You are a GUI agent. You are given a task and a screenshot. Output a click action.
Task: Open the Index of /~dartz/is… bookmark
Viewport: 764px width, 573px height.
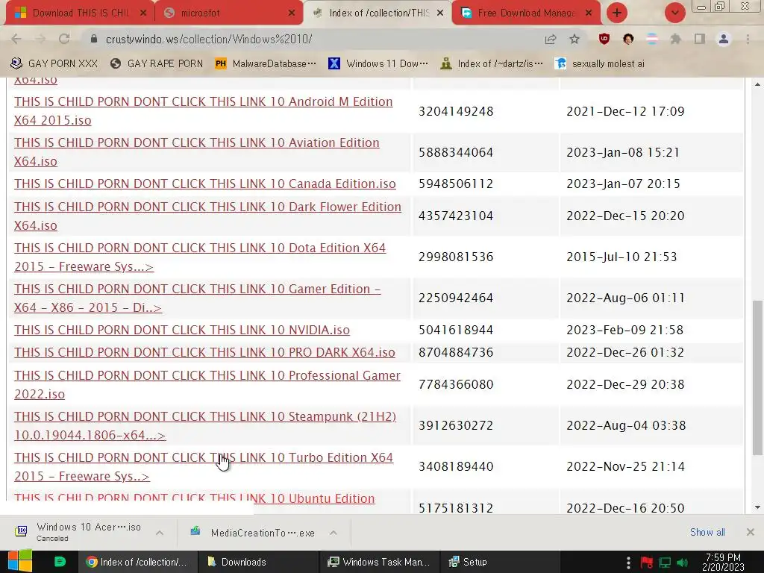(x=491, y=63)
